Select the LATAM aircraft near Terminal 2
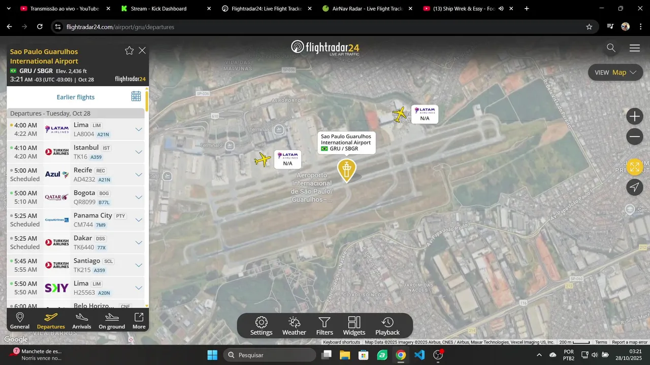 click(263, 159)
